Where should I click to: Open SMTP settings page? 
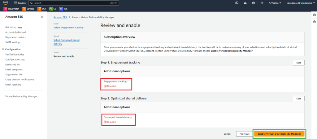(13, 42)
